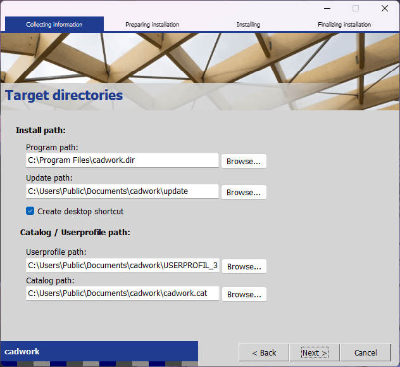Browse for the Catalog path location
Screen dimensions: 400x367
click(x=244, y=294)
